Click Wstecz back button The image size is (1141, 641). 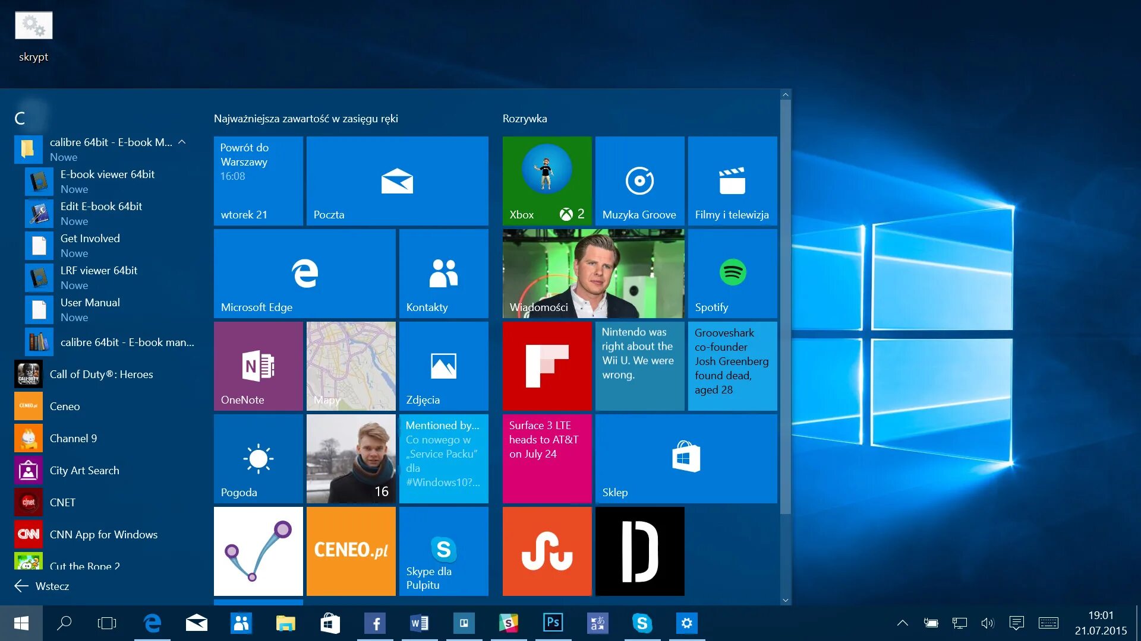click(42, 586)
